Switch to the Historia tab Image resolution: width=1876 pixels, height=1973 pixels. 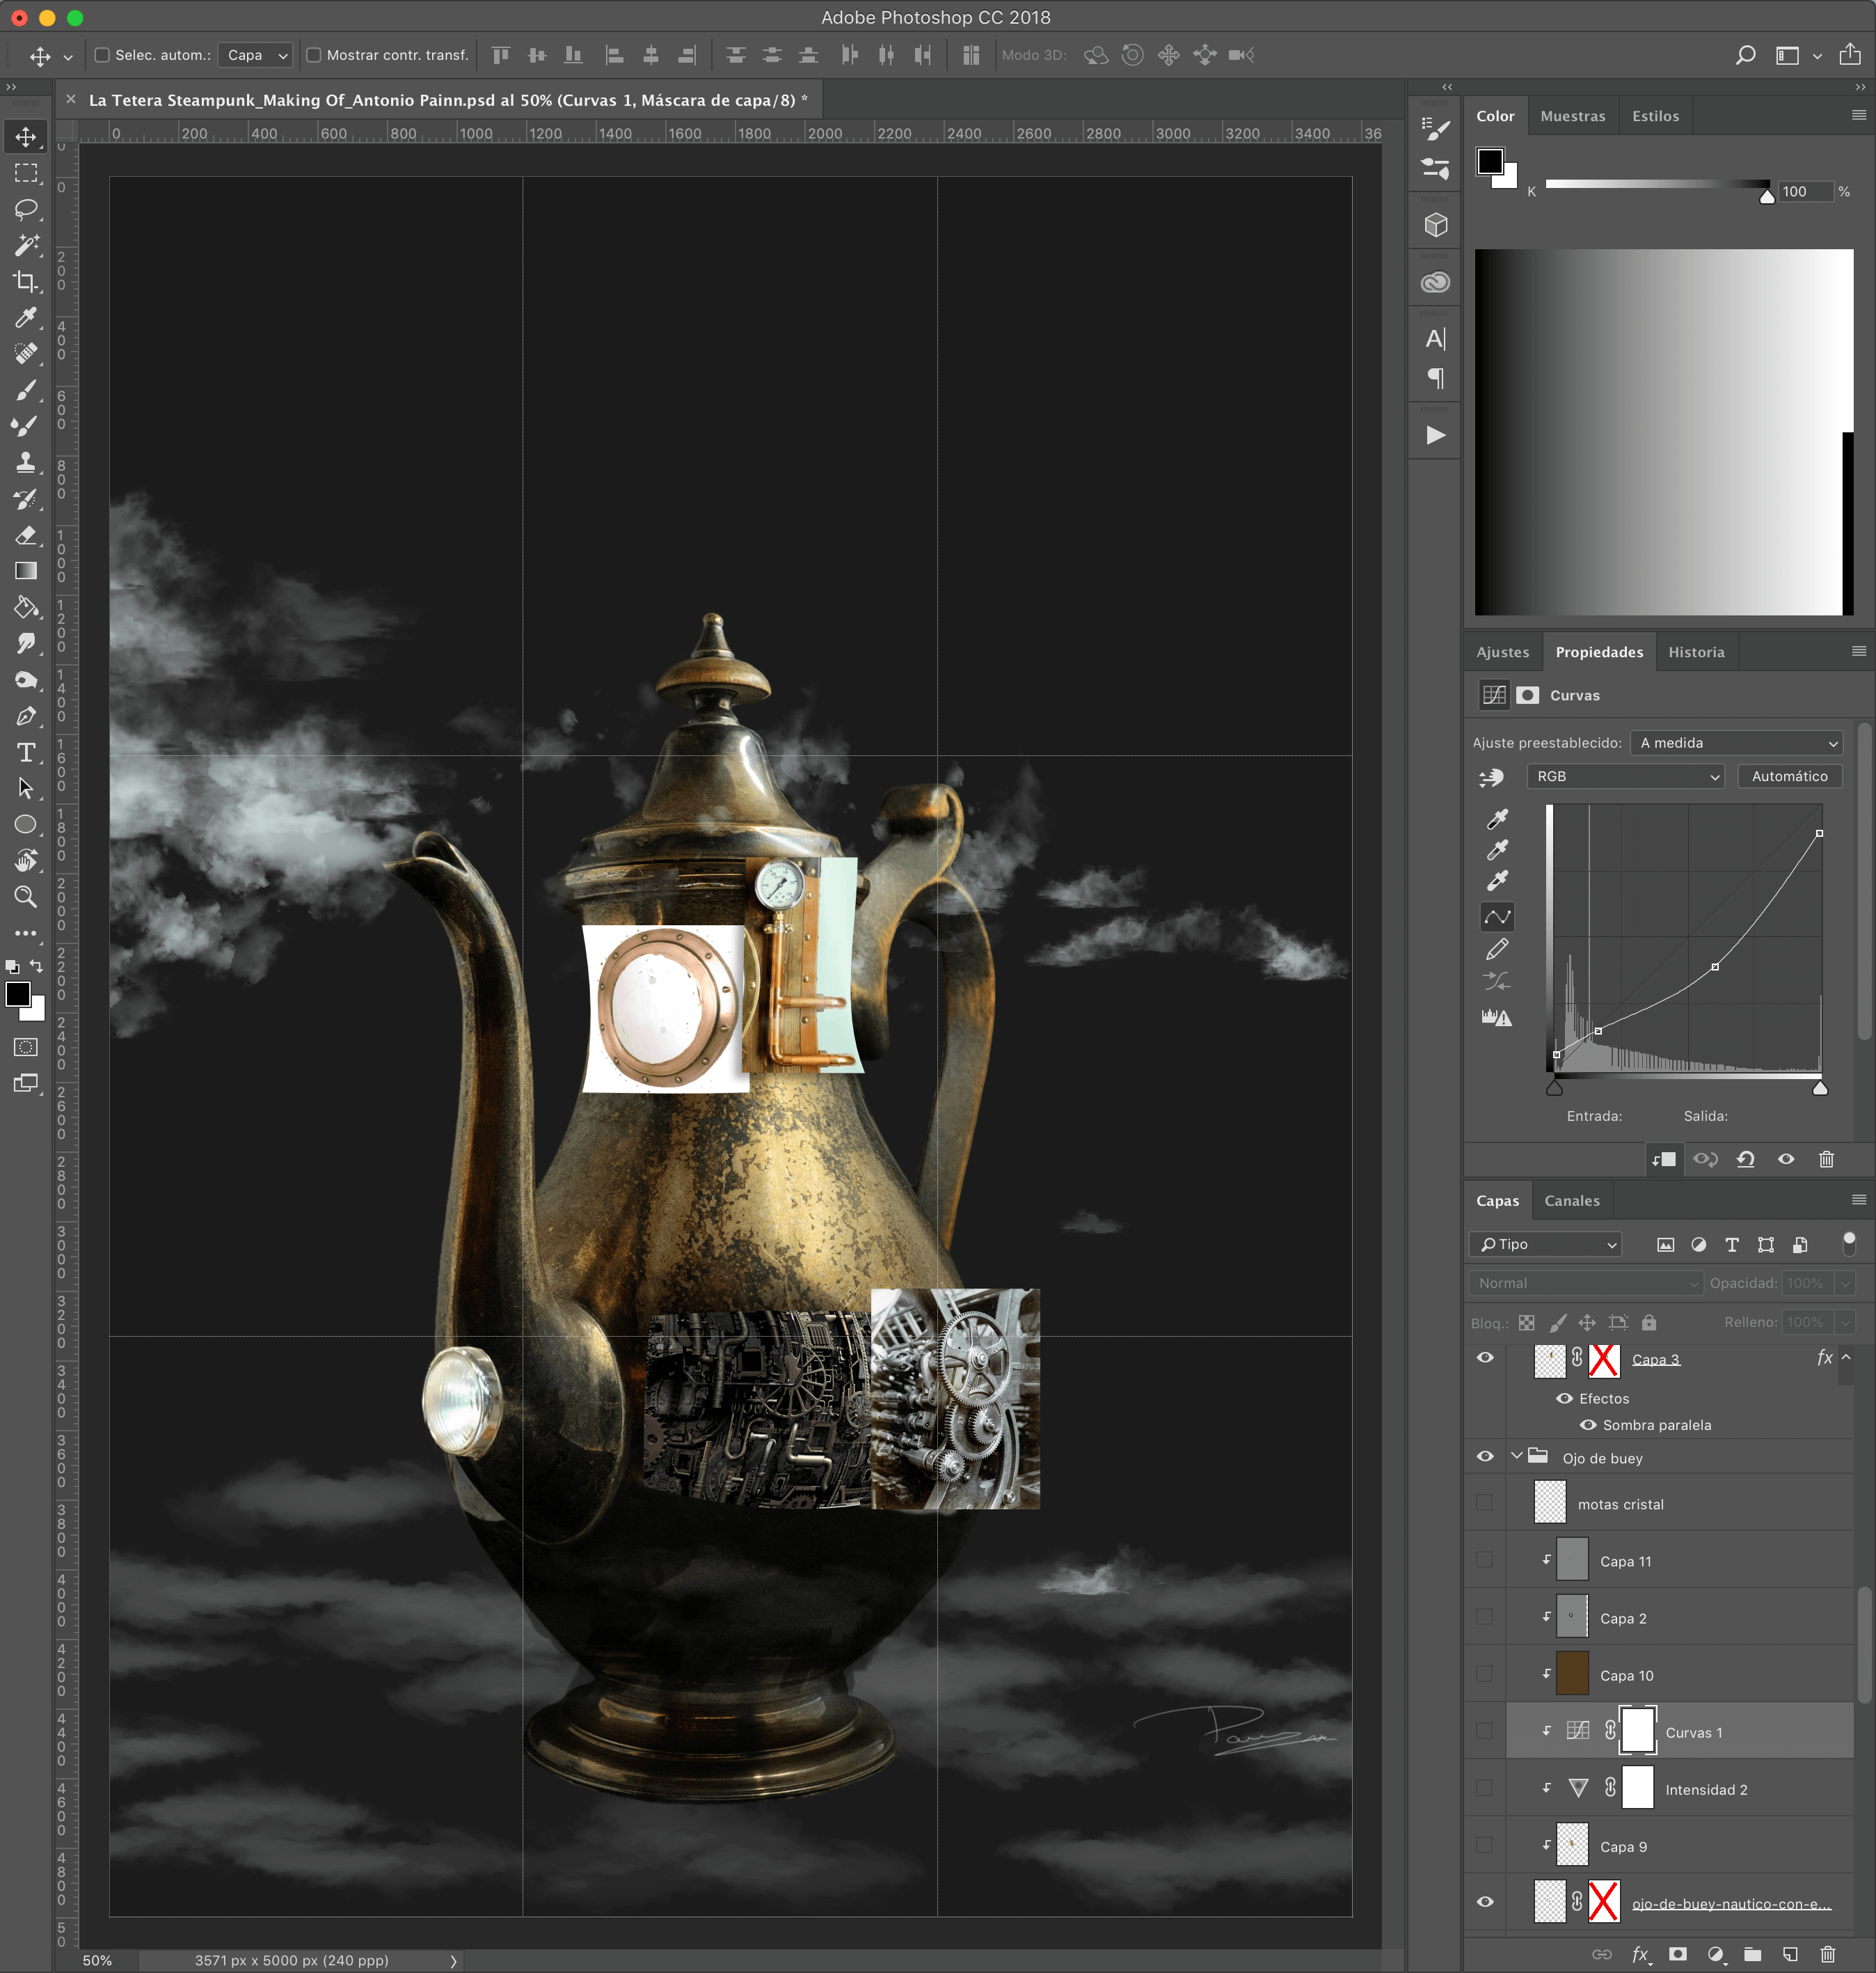[x=1696, y=652]
